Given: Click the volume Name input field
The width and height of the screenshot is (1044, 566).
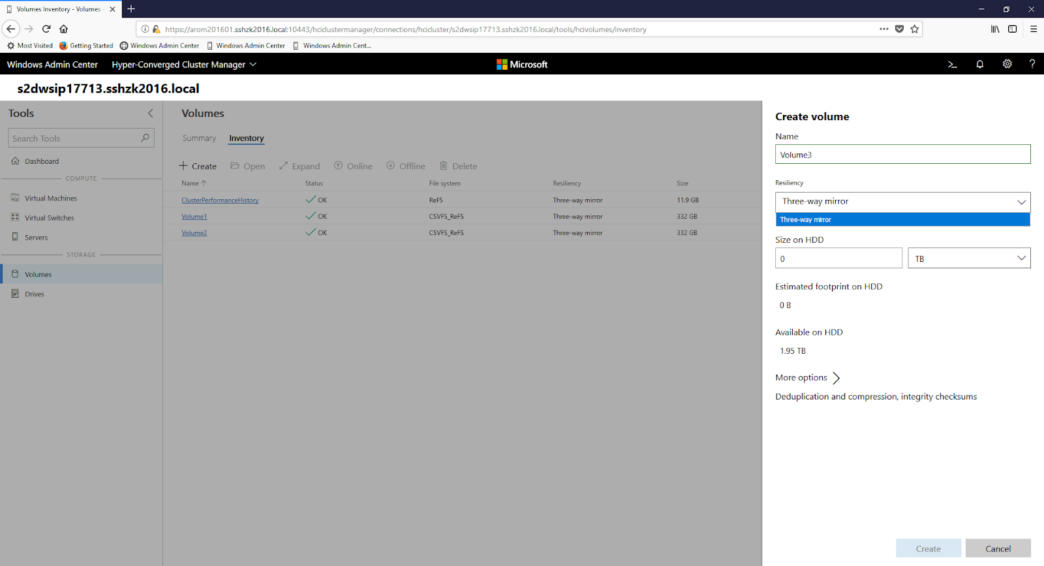Looking at the screenshot, I should tap(902, 154).
